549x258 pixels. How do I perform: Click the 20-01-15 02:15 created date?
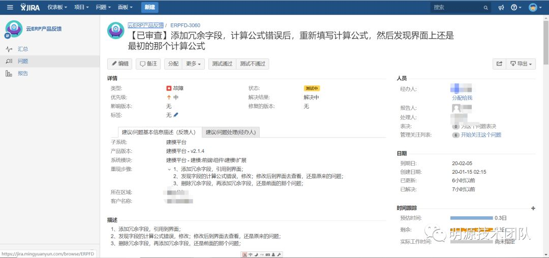point(469,172)
